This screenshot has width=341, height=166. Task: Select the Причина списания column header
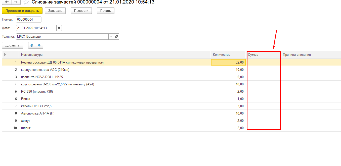311,54
